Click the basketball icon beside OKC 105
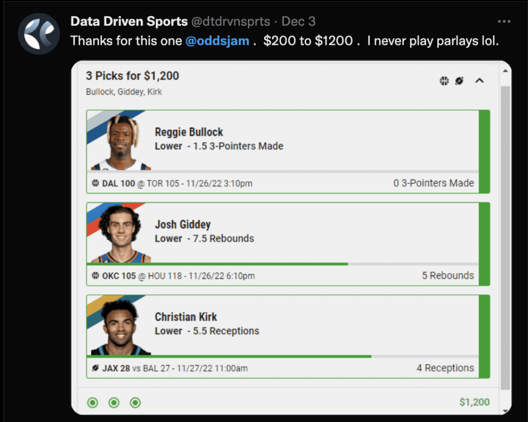 (x=95, y=276)
